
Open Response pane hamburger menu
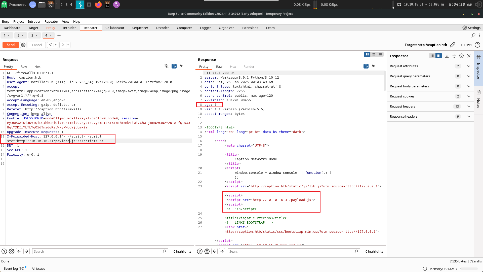click(x=381, y=66)
